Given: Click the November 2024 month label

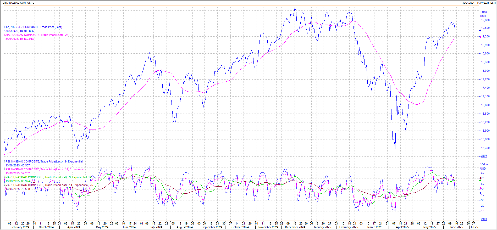Looking at the screenshot, I should pyautogui.click(x=268, y=227).
